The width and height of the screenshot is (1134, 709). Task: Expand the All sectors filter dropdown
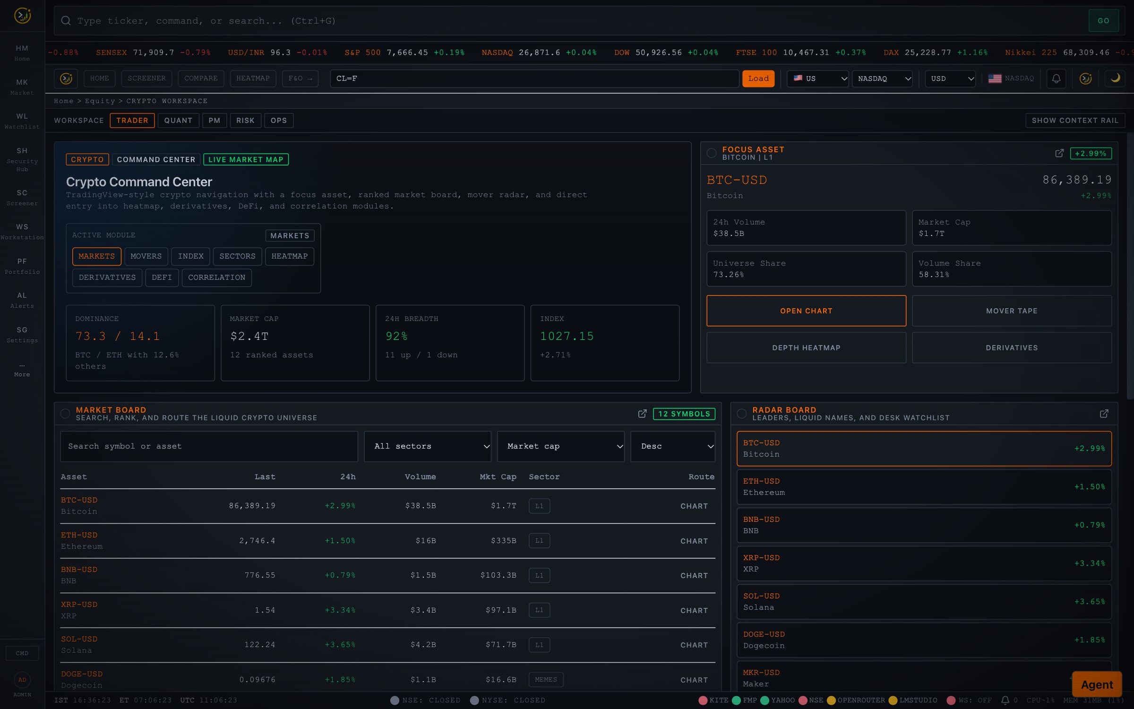[x=428, y=446]
